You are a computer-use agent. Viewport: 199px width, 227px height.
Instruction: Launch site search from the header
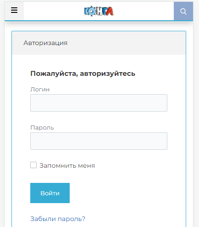pyautogui.click(x=183, y=11)
